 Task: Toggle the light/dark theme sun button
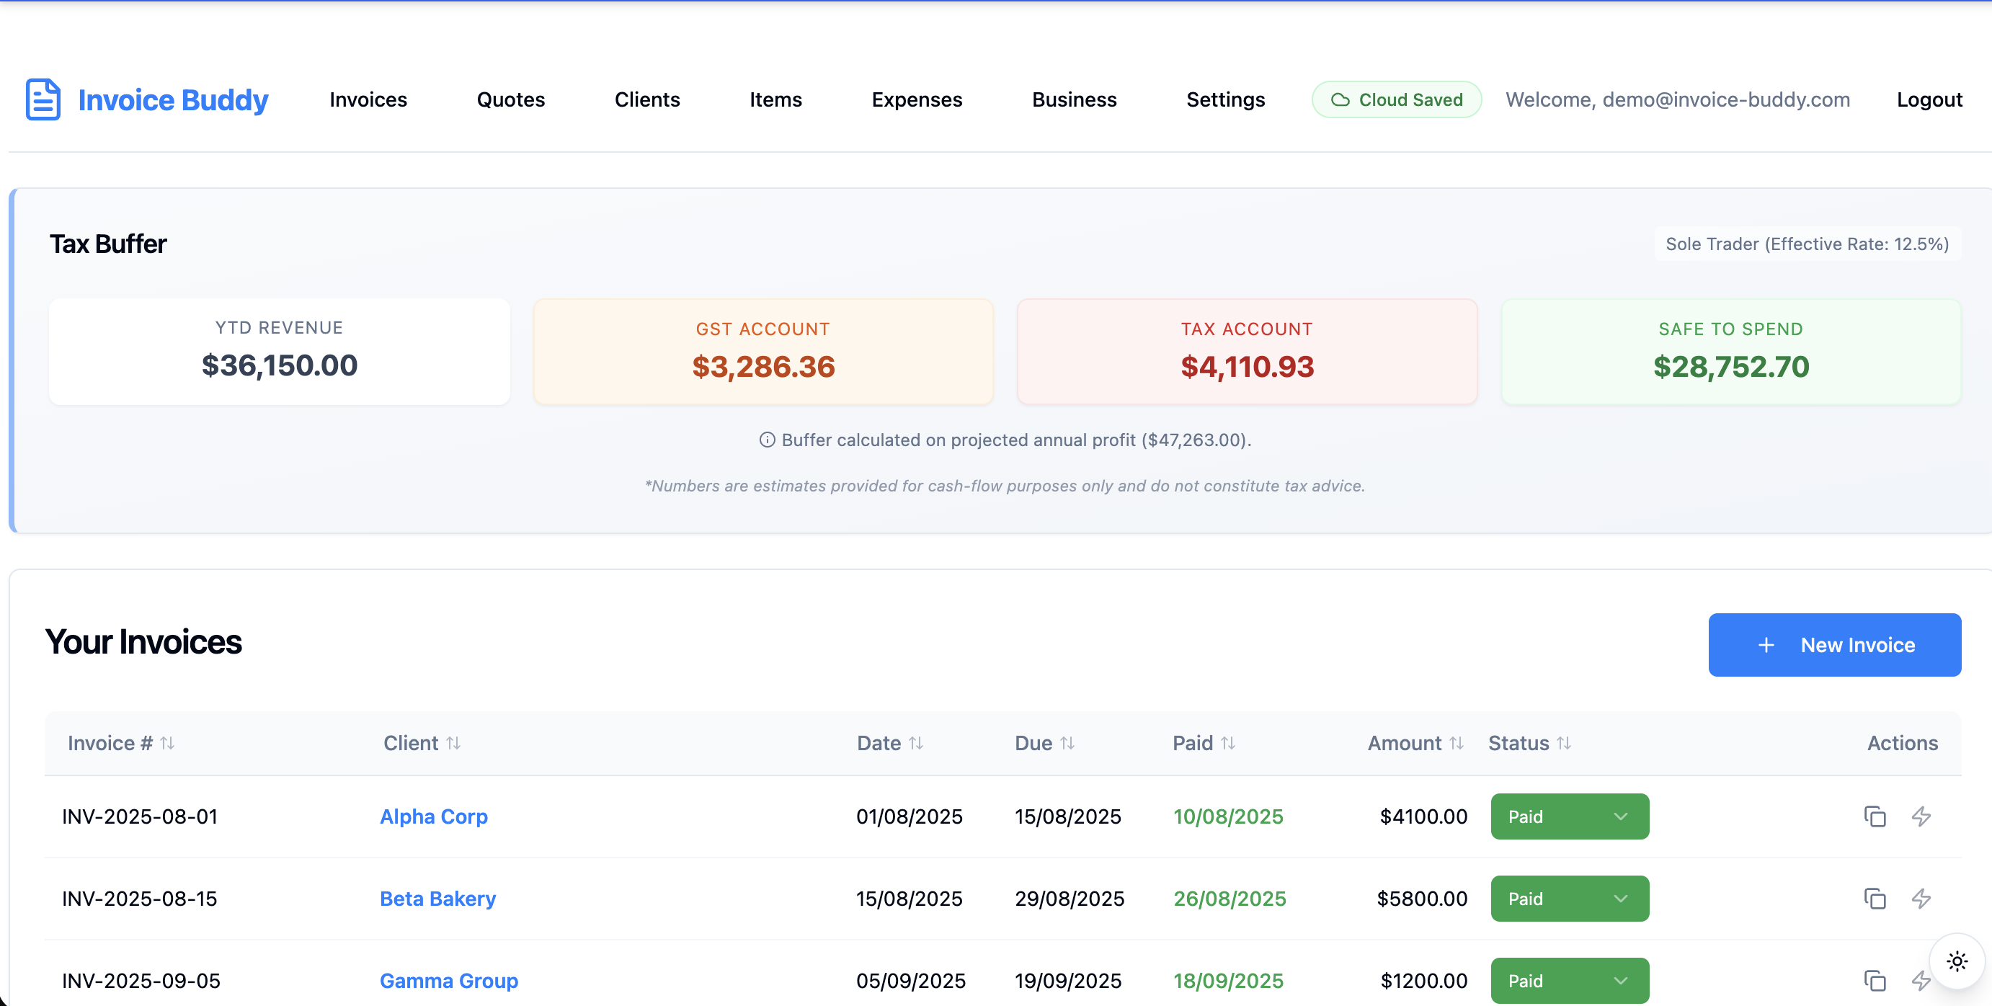(x=1957, y=961)
